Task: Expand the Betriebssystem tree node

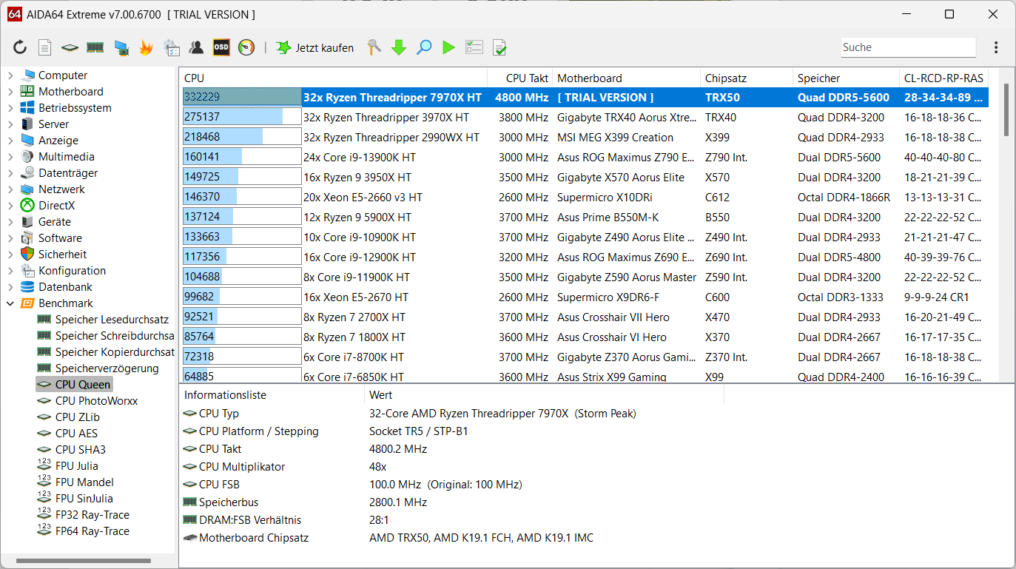Action: click(10, 108)
